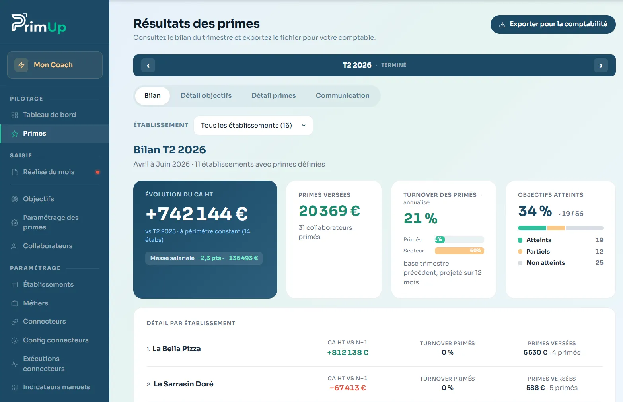Click the Primés turnover progress bar

point(459,239)
